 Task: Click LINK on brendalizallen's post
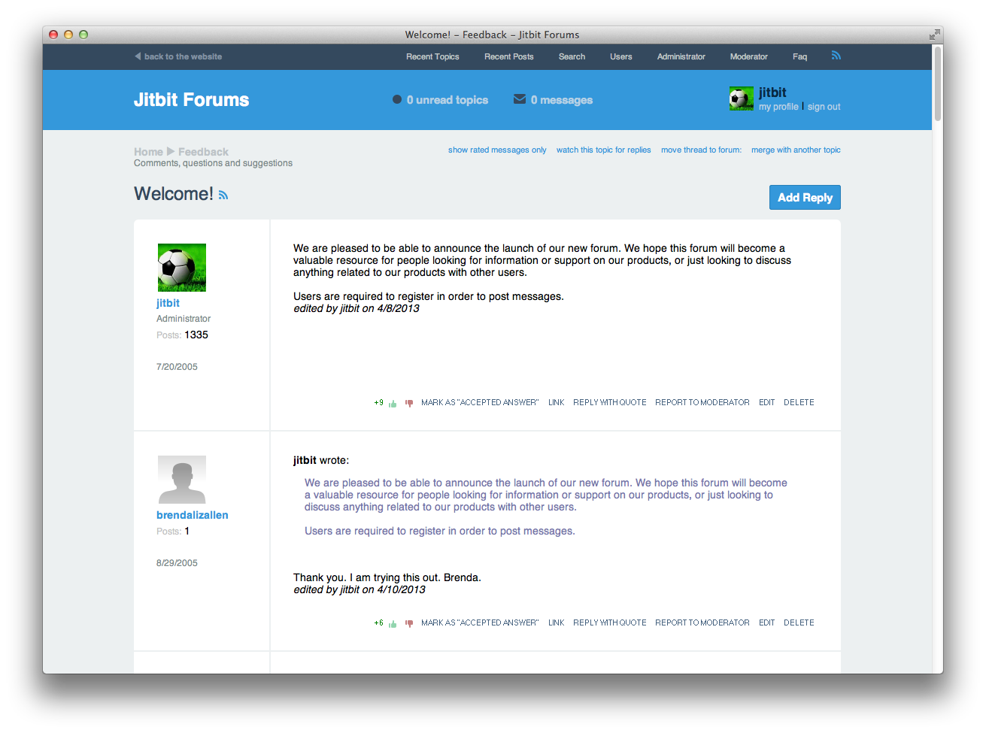[557, 623]
